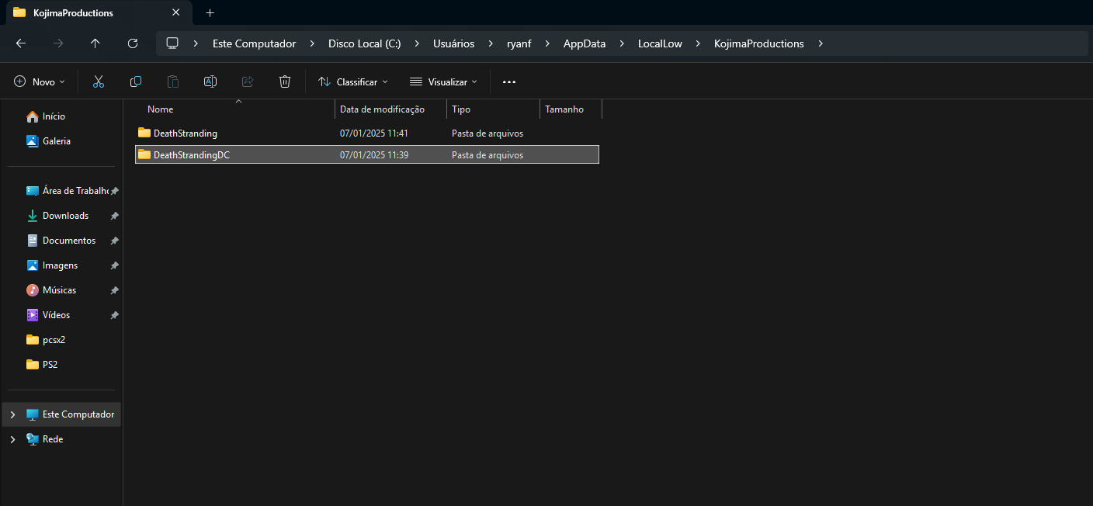Refresh the current folder view
Image resolution: width=1093 pixels, height=506 pixels.
pos(133,43)
